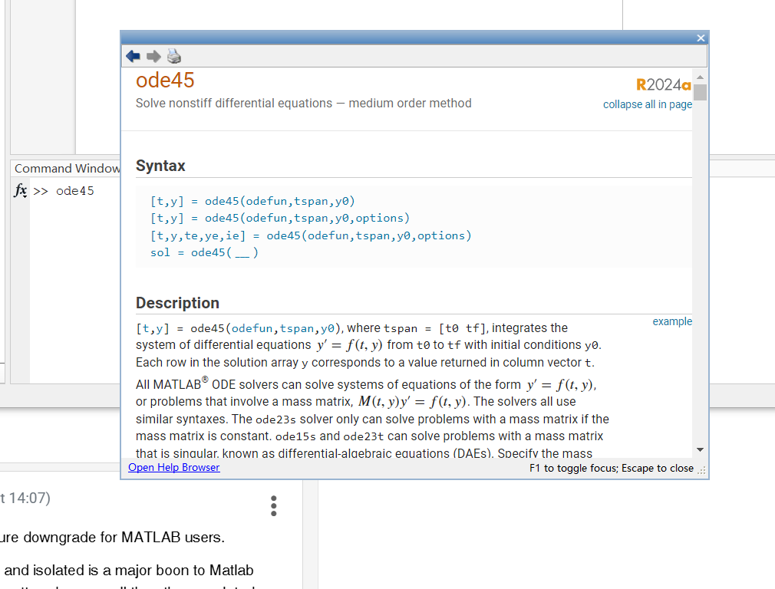The height and width of the screenshot is (589, 775).
Task: Click the fx function browser icon
Action: pyautogui.click(x=21, y=191)
